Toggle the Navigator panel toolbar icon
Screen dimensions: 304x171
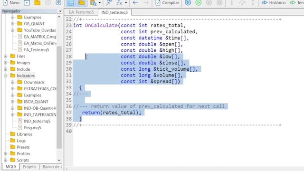pyautogui.click(x=71, y=3)
